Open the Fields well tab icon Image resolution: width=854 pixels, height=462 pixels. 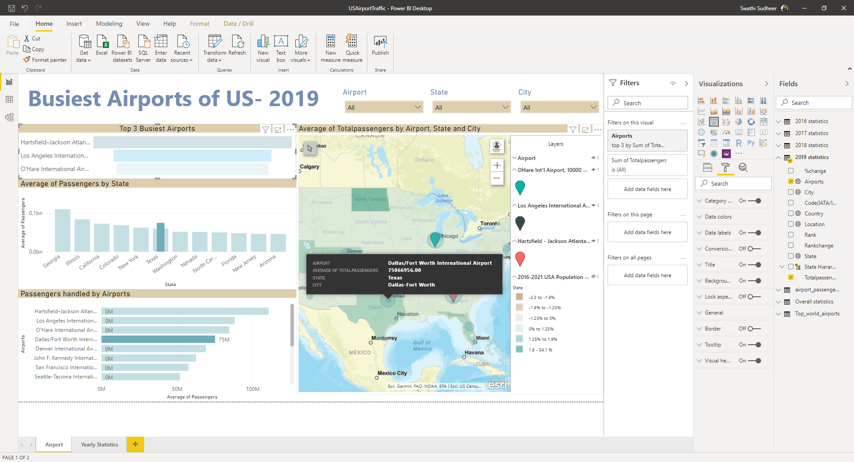(708, 167)
